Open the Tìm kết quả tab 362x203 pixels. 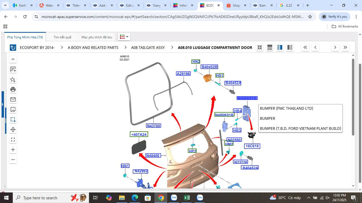(62, 37)
